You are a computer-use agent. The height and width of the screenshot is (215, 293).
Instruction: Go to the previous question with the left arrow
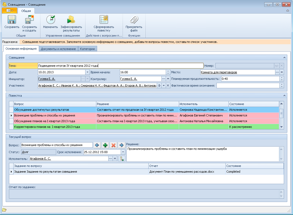97,145
